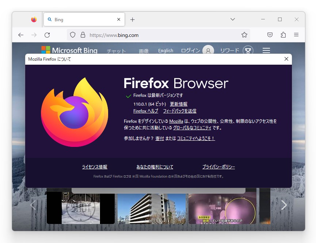This screenshot has height=243, width=316.
Task: Save the page to Pocket
Action: pos(270,35)
